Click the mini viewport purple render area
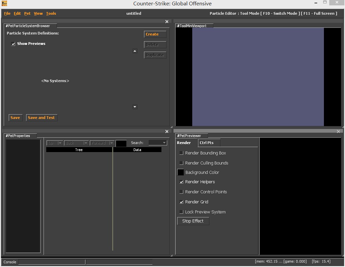The image size is (345, 267). point(258,77)
